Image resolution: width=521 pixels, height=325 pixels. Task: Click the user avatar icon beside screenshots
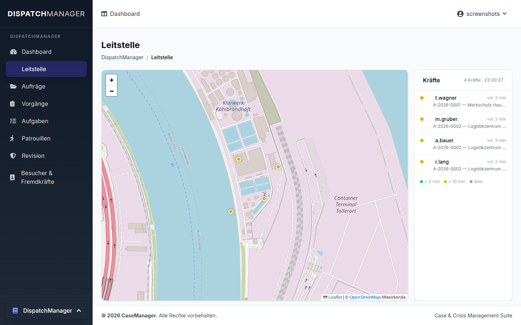(460, 14)
